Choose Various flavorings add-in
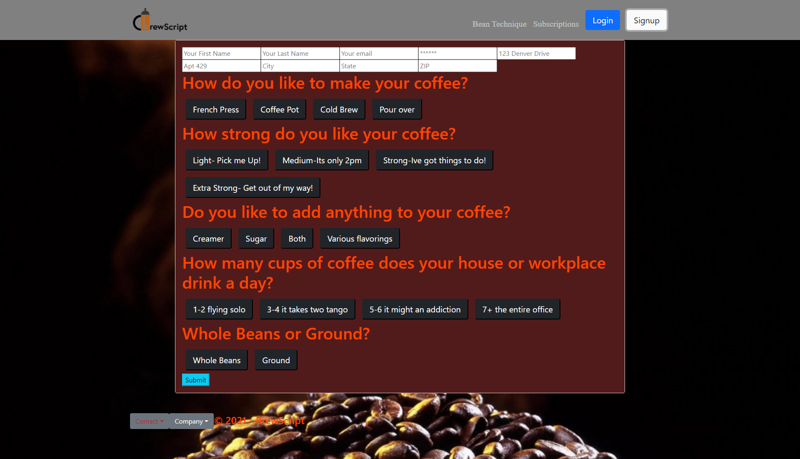This screenshot has height=459, width=800. pos(360,239)
